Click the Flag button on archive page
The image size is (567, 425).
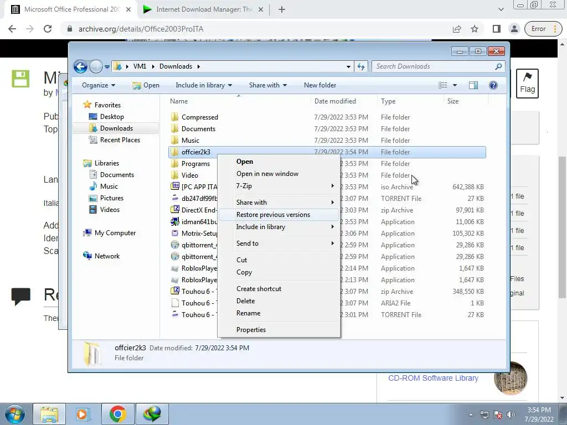[x=527, y=84]
